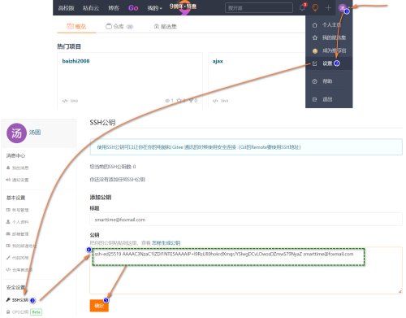This screenshot has width=406, height=318.
Task: Select 设置 in the user menu
Action: tap(329, 63)
